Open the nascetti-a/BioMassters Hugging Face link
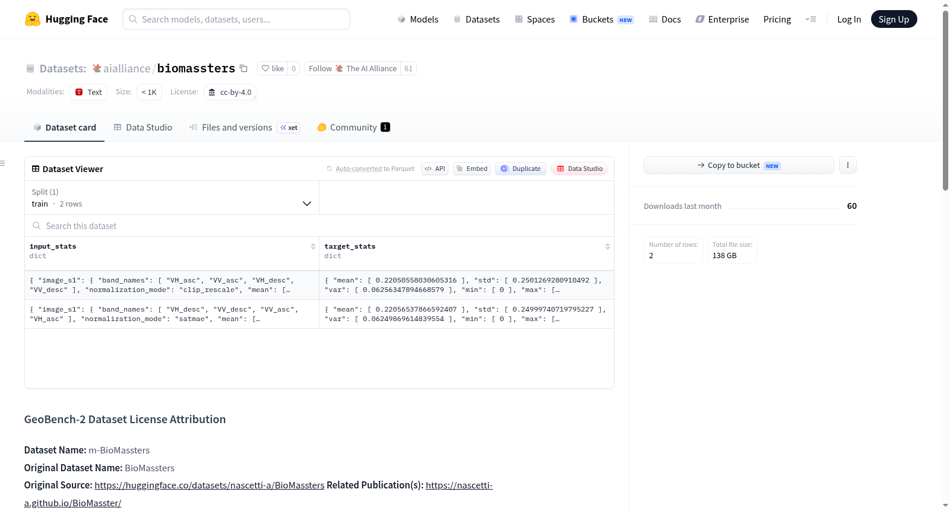The height and width of the screenshot is (511, 950). [209, 485]
